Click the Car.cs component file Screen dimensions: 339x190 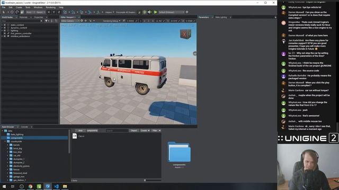78,136
